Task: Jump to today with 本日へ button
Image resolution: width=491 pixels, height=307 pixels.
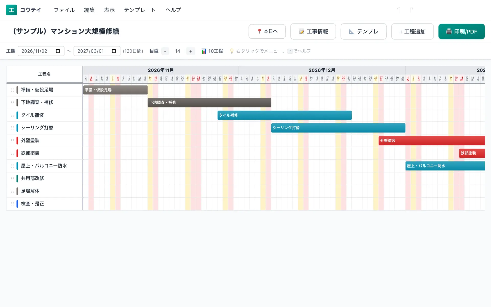Action: 267,31
